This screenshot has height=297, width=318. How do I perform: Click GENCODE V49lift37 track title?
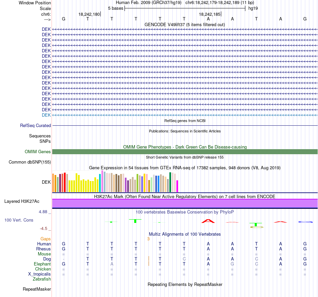(x=185, y=24)
